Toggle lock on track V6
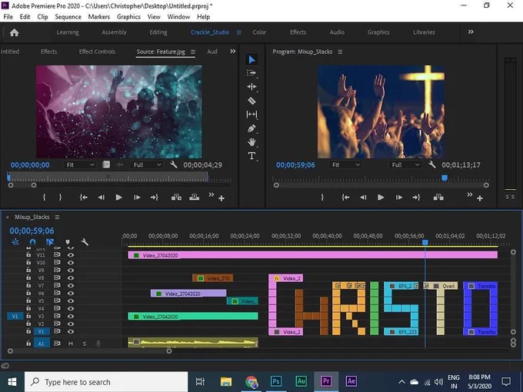 [28, 293]
